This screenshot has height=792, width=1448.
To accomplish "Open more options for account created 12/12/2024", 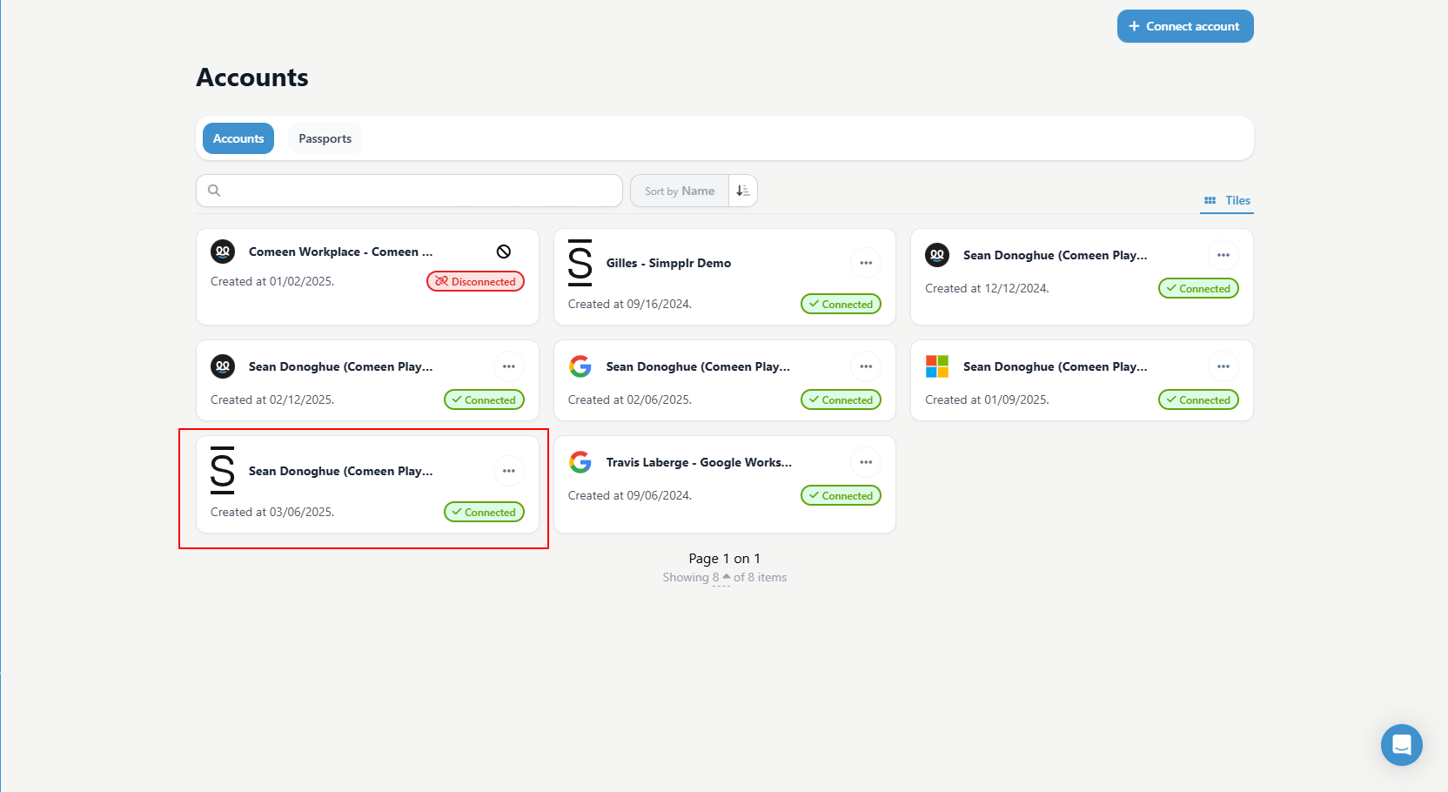I will coord(1223,255).
